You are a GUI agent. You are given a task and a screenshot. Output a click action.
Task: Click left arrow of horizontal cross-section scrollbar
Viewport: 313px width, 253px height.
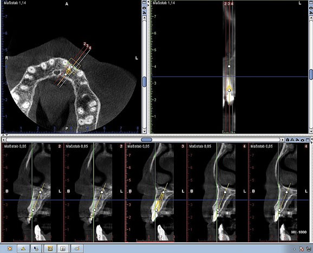(4, 140)
